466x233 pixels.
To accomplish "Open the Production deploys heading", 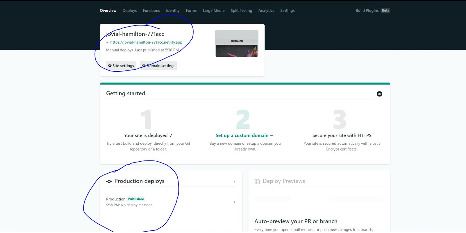I will click(139, 181).
